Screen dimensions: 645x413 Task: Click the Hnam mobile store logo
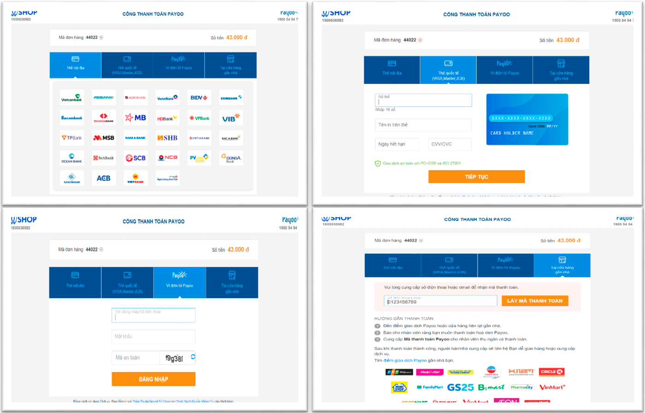(x=521, y=372)
